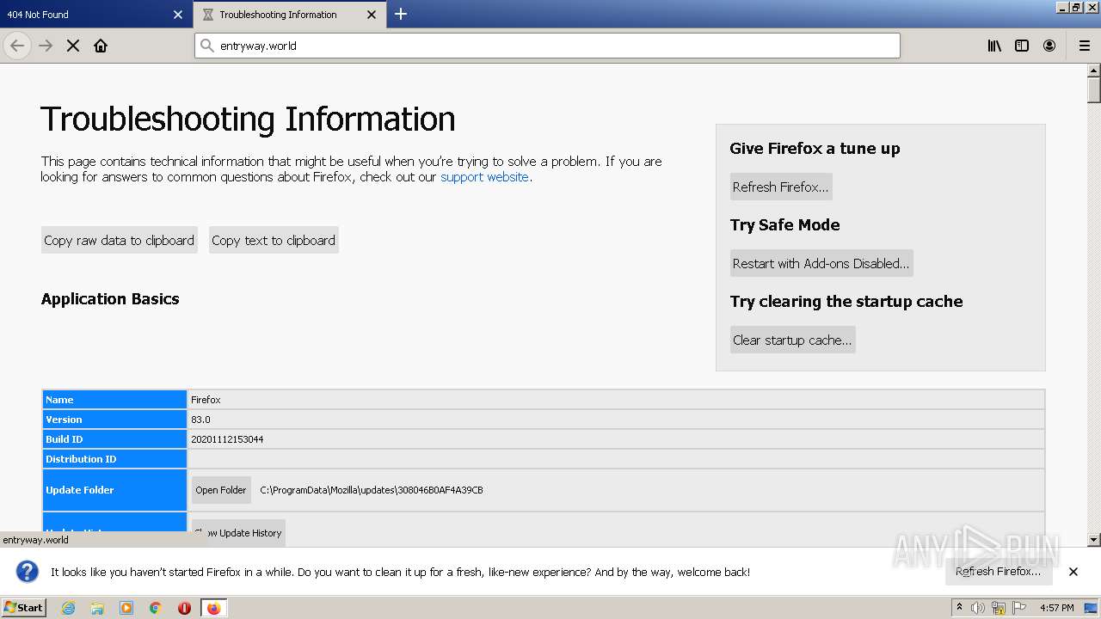Viewport: 1101px width, 619px height.
Task: Go to the Firefox home page
Action: [101, 46]
